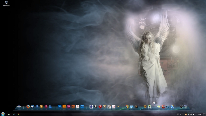This screenshot has height=116, width=206.
Task: Click the black-white swirl dock icon
Action: (x=96, y=106)
